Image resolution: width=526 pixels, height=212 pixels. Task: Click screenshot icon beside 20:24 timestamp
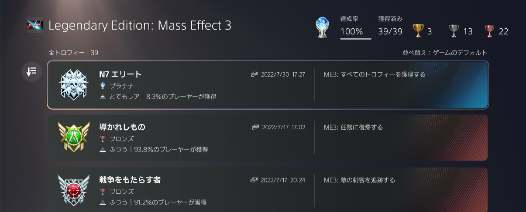(x=254, y=180)
